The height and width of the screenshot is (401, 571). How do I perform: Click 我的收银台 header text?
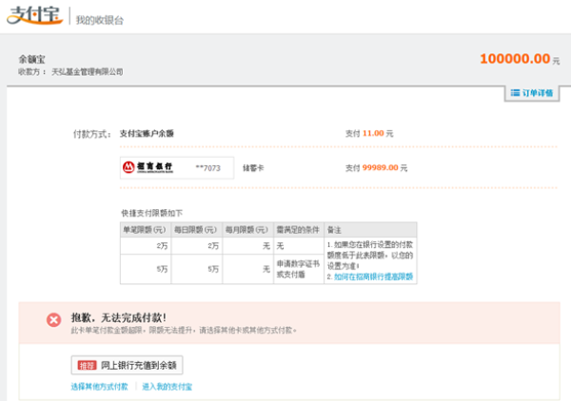click(99, 20)
